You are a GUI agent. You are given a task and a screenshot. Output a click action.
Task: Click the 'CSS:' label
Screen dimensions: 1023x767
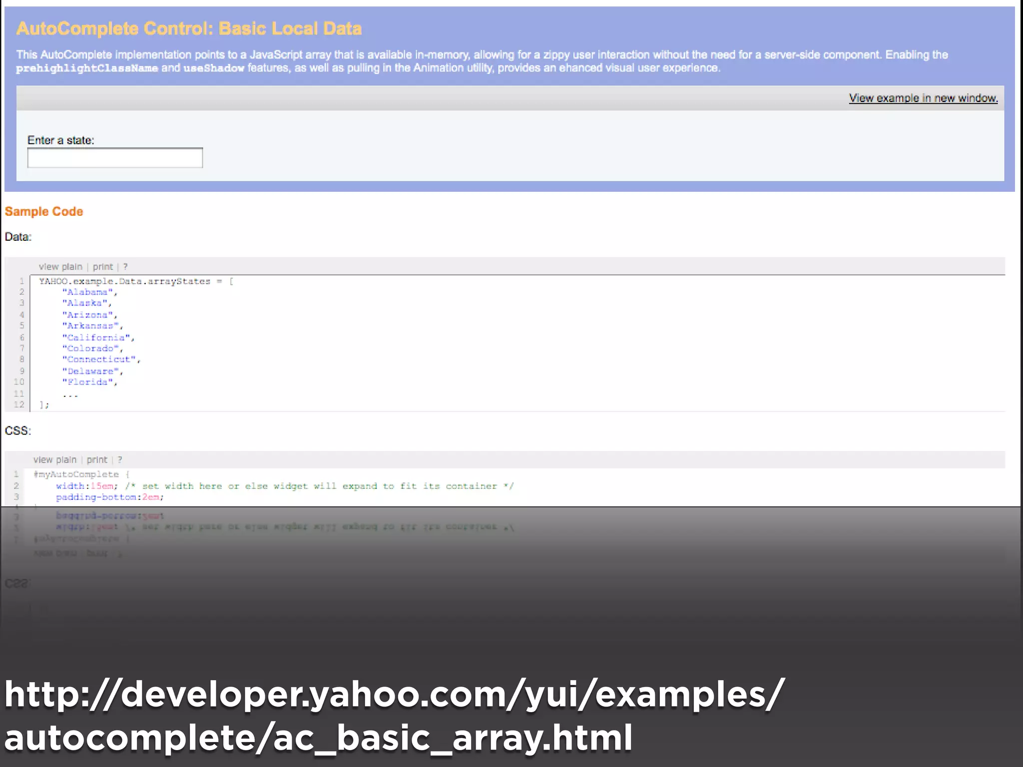pyautogui.click(x=18, y=430)
